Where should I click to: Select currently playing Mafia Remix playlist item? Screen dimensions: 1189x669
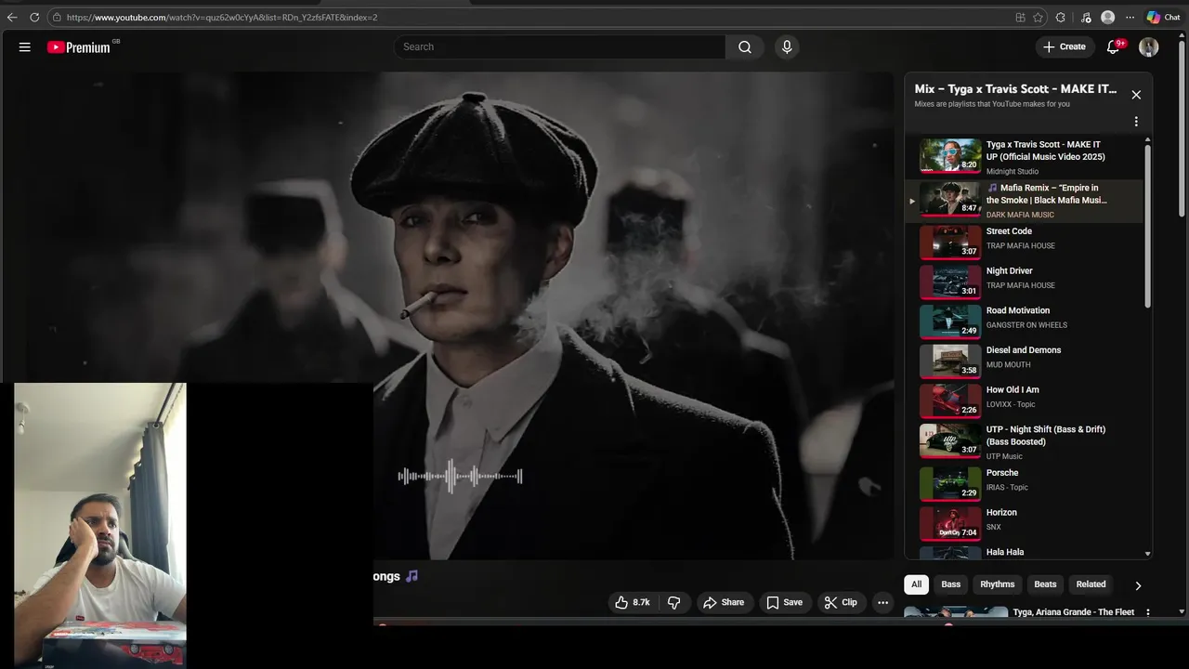[1025, 201]
